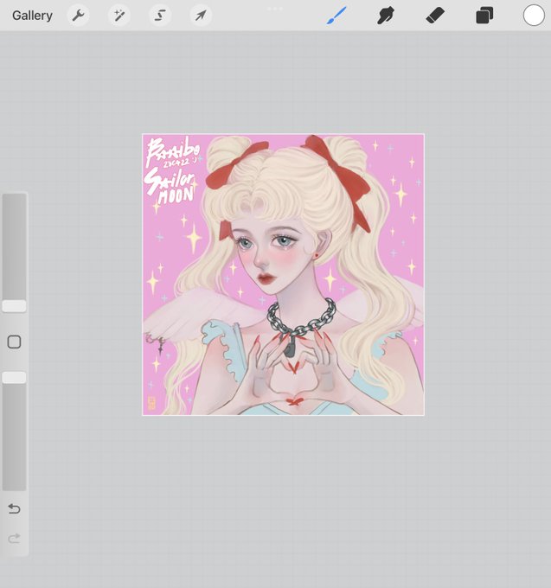Select the Brush tool
551x588 pixels.
pyautogui.click(x=336, y=16)
